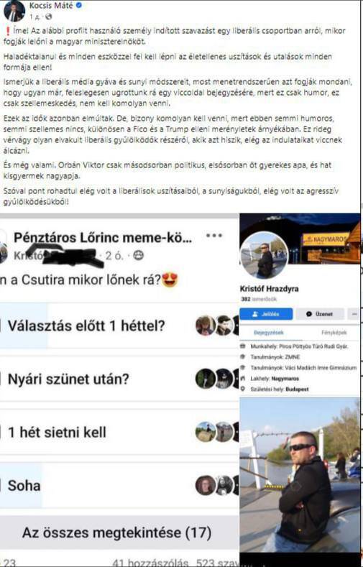
Task: Click the blue verified badge beside Kocsis Máté
Action: tap(80, 6)
